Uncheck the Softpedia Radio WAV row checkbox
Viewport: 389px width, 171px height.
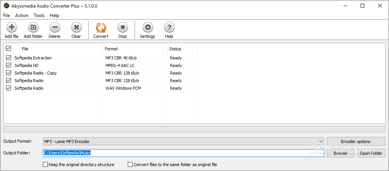click(9, 88)
